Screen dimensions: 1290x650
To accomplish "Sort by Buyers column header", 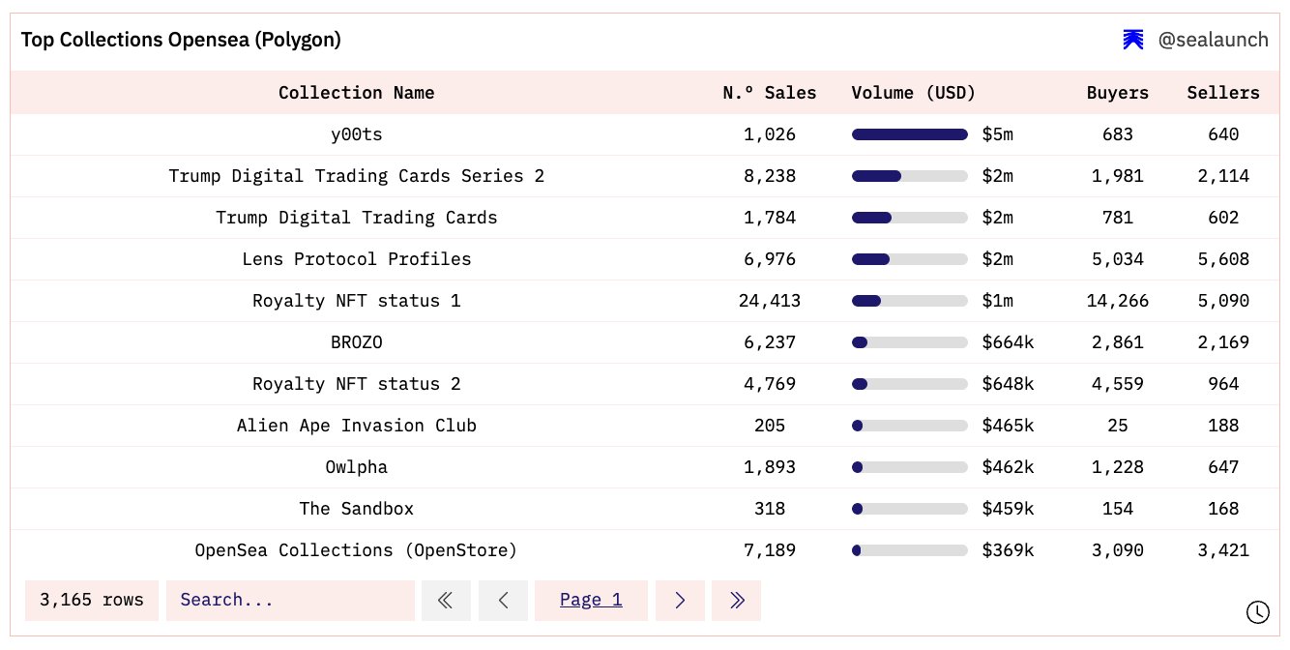I will pos(1118,93).
